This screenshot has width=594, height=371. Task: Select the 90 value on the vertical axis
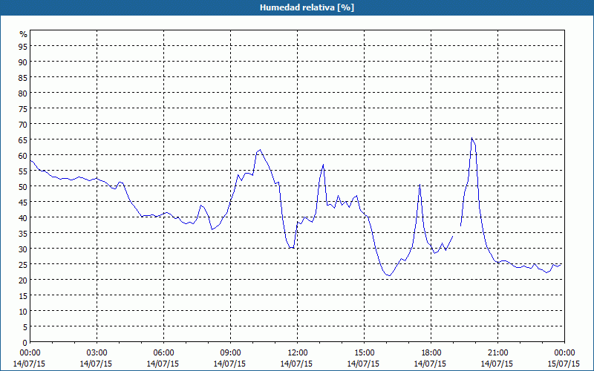tap(23, 62)
